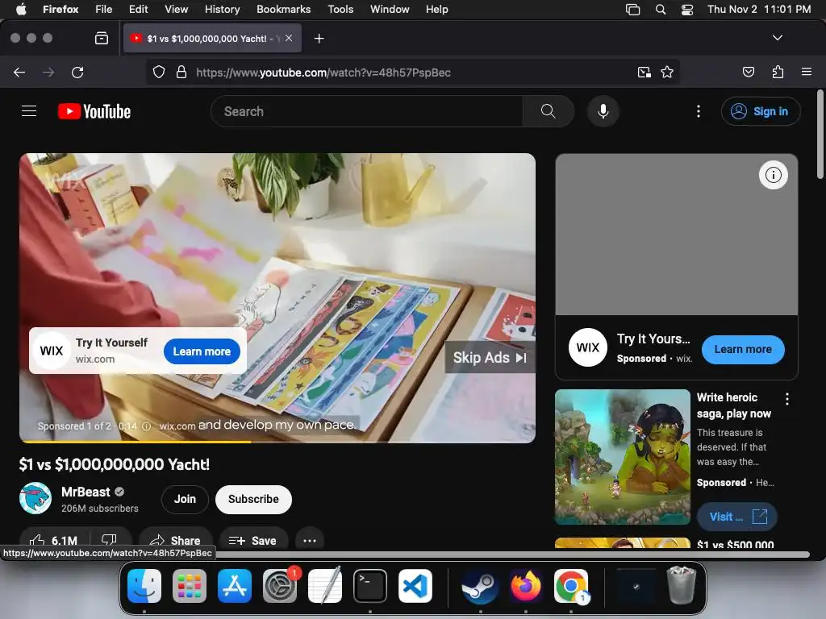Open Spotlight search in menu bar
This screenshot has height=619, width=826.
coord(660,10)
